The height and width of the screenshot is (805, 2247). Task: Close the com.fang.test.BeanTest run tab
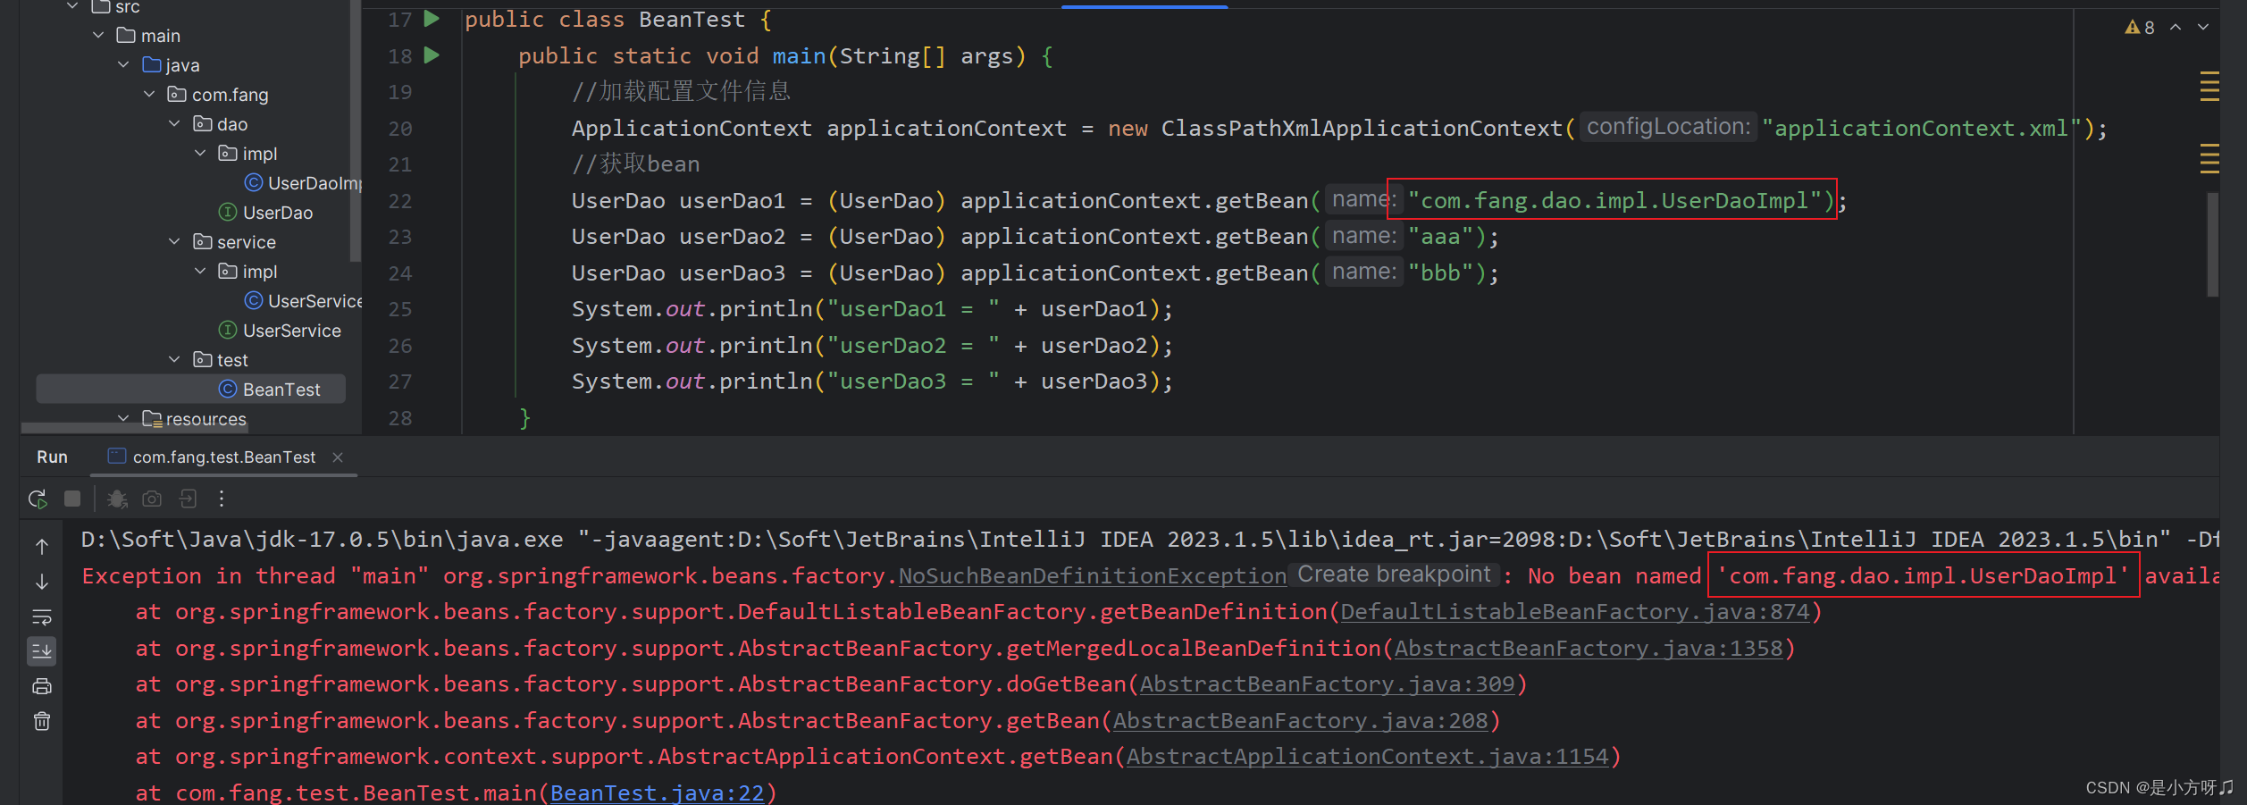click(338, 457)
